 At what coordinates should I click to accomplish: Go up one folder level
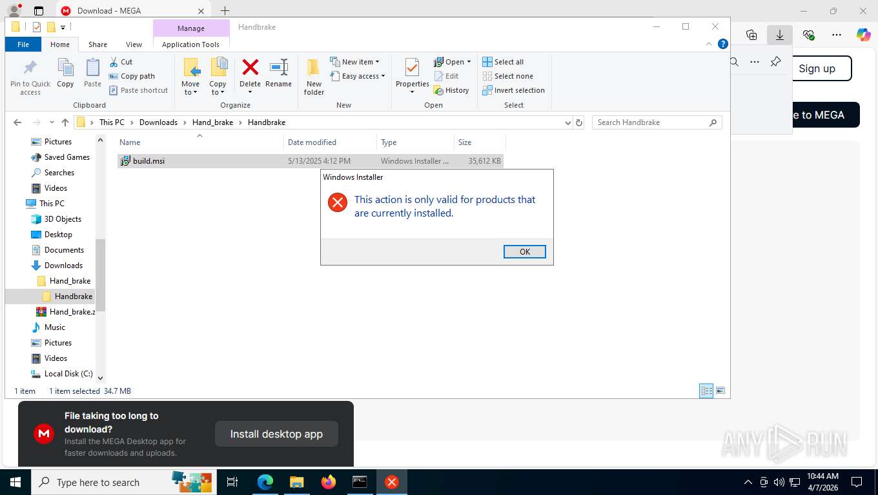coord(65,122)
